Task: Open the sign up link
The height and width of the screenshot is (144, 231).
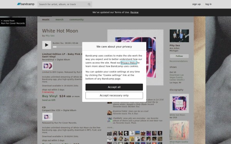Action: click(196, 4)
